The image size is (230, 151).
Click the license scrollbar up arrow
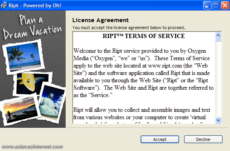218,35
